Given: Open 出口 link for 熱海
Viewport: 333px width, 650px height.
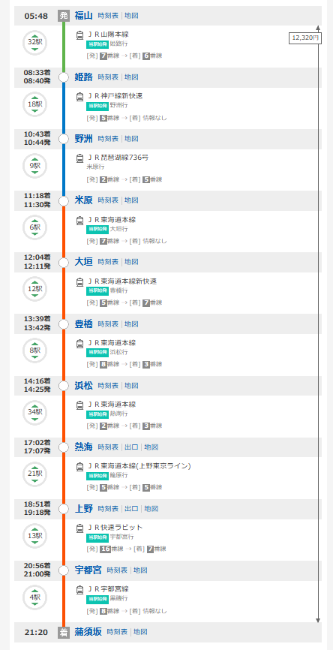Looking at the screenshot, I should coord(132,447).
